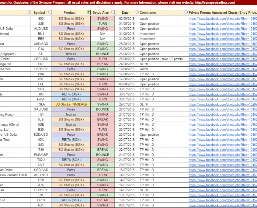Click the green Product filter icon
This screenshot has width=257, height=208.
[88, 12]
